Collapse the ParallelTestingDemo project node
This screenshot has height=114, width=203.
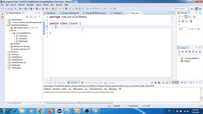[7, 25]
